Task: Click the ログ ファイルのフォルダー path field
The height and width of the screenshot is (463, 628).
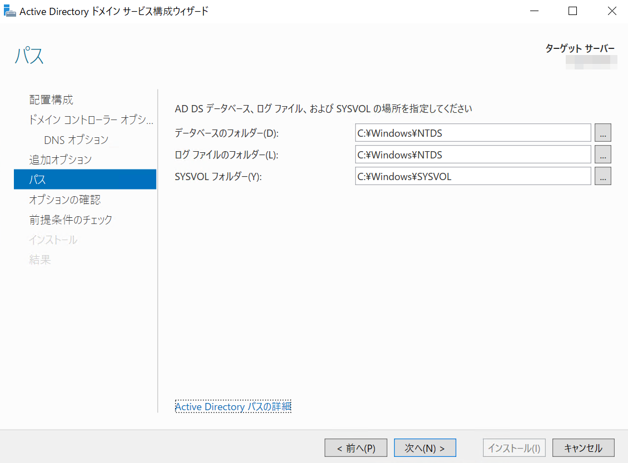Action: [472, 155]
